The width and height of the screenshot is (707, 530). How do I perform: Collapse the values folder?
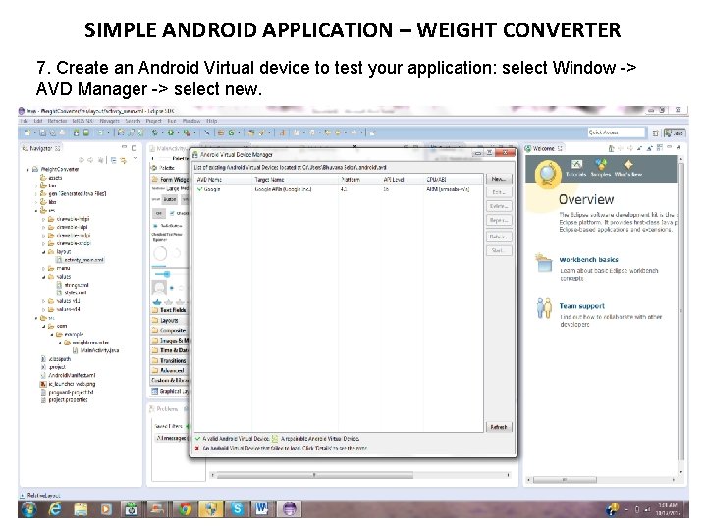44,277
